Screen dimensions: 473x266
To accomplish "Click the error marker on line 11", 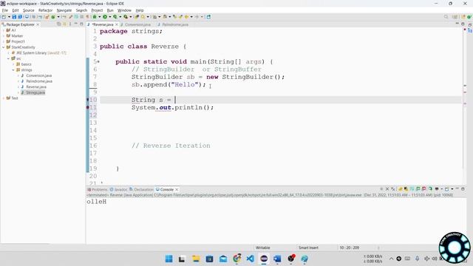I will [x=88, y=107].
